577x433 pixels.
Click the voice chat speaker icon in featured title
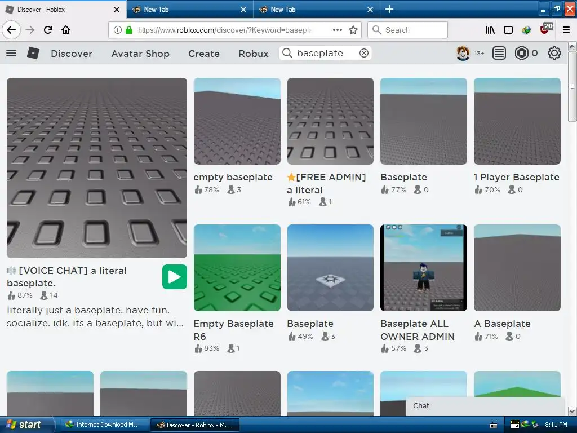coord(11,271)
